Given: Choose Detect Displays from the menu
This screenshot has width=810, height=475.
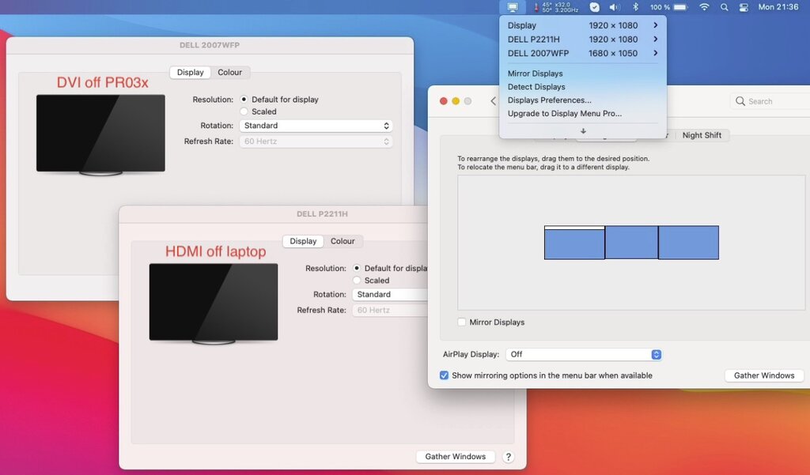Looking at the screenshot, I should click(x=536, y=87).
